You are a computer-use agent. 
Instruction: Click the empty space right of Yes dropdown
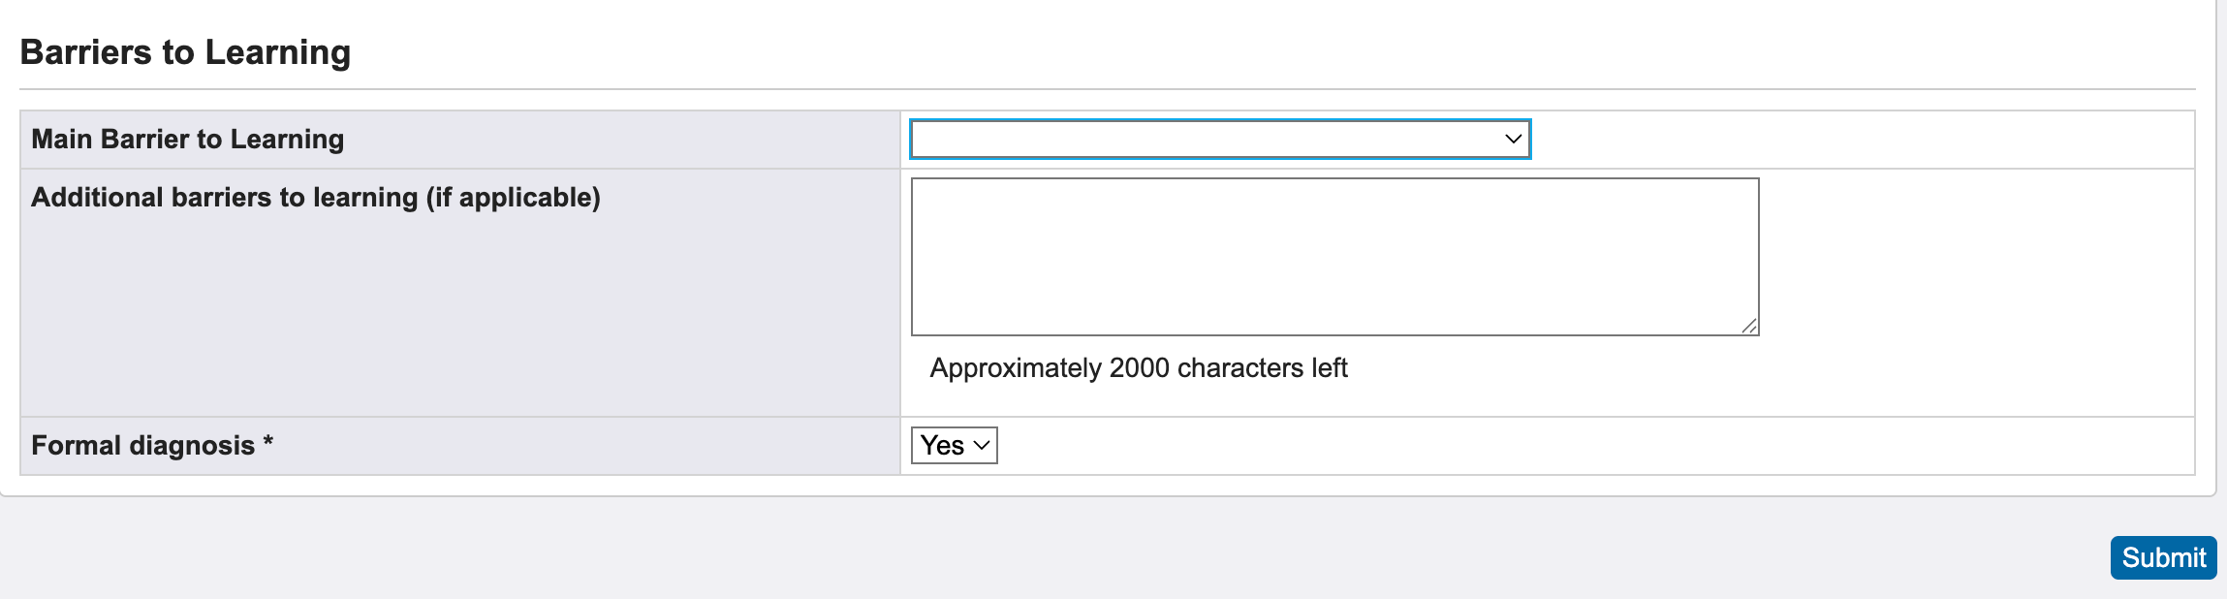[x=1551, y=446]
